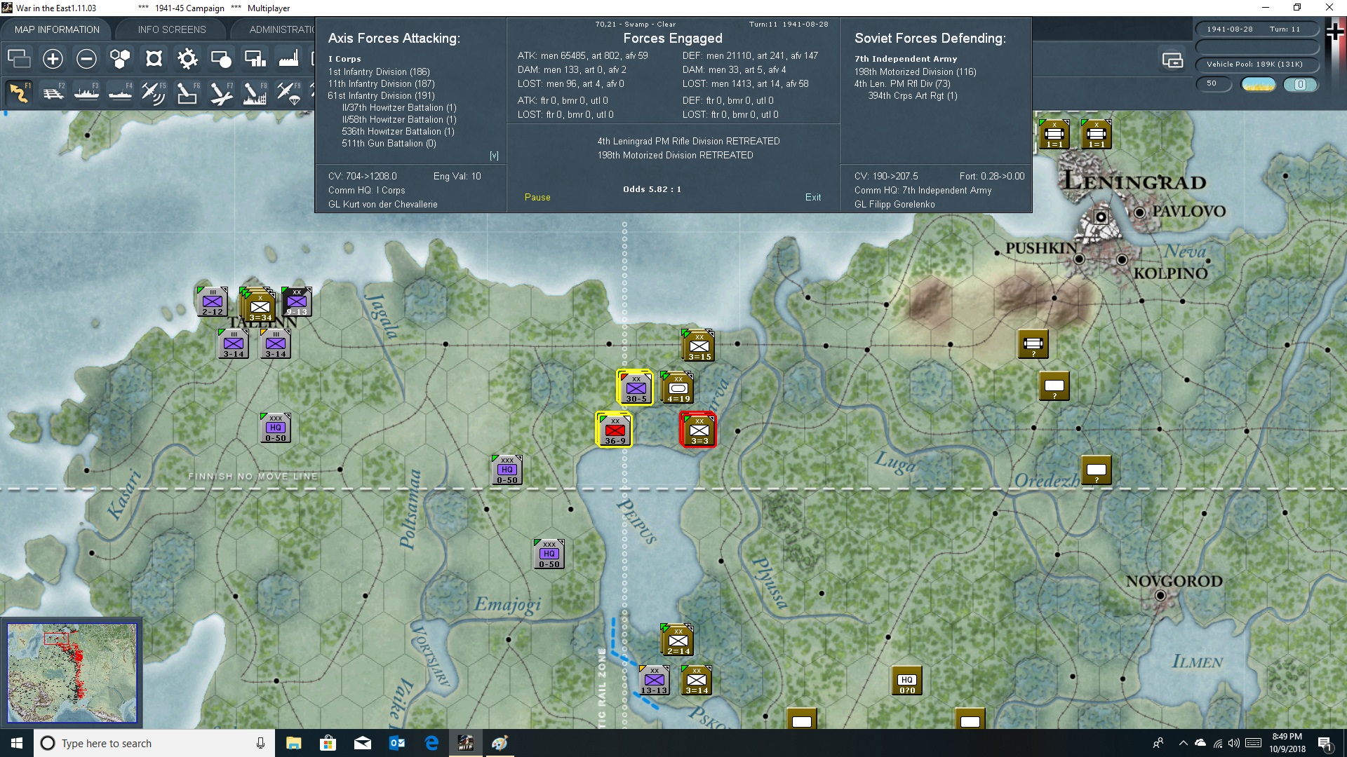
Task: Click the 1st Infantry Division (186) entry
Action: [x=379, y=71]
